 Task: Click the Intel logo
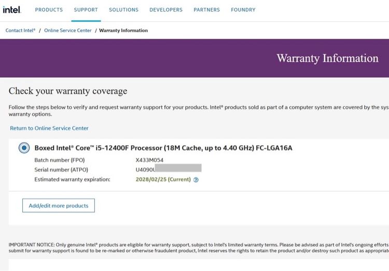(x=12, y=10)
